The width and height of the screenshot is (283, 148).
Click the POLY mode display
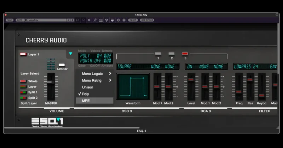(x=85, y=56)
